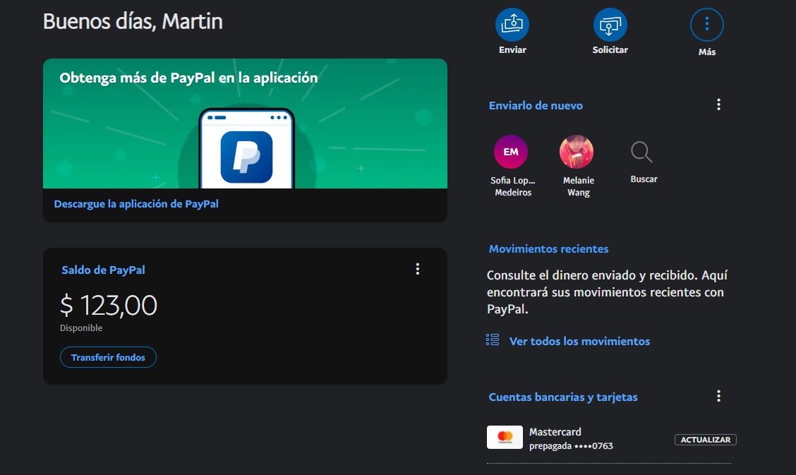The width and height of the screenshot is (796, 475).
Task: Select Melanie Wang contact photo
Action: tap(577, 152)
